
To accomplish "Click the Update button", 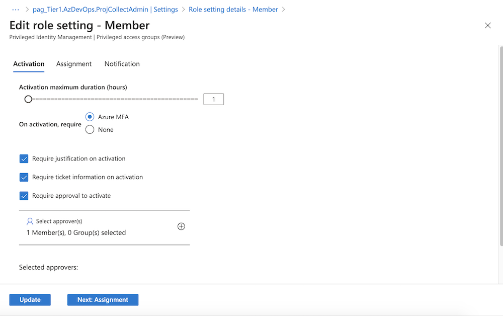I will pyautogui.click(x=30, y=300).
